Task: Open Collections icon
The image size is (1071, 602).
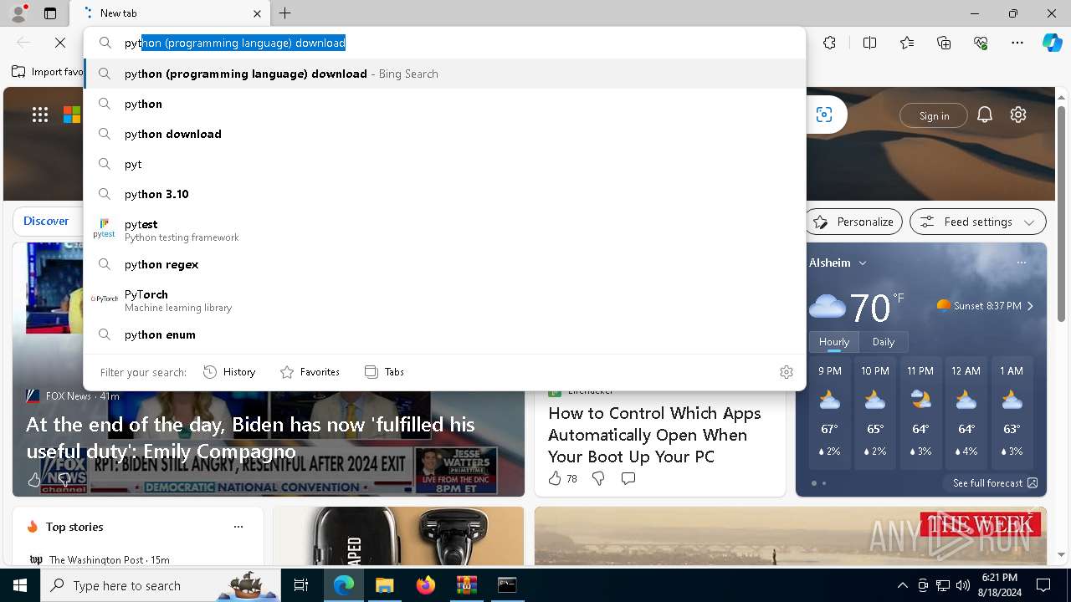Action: 944,43
